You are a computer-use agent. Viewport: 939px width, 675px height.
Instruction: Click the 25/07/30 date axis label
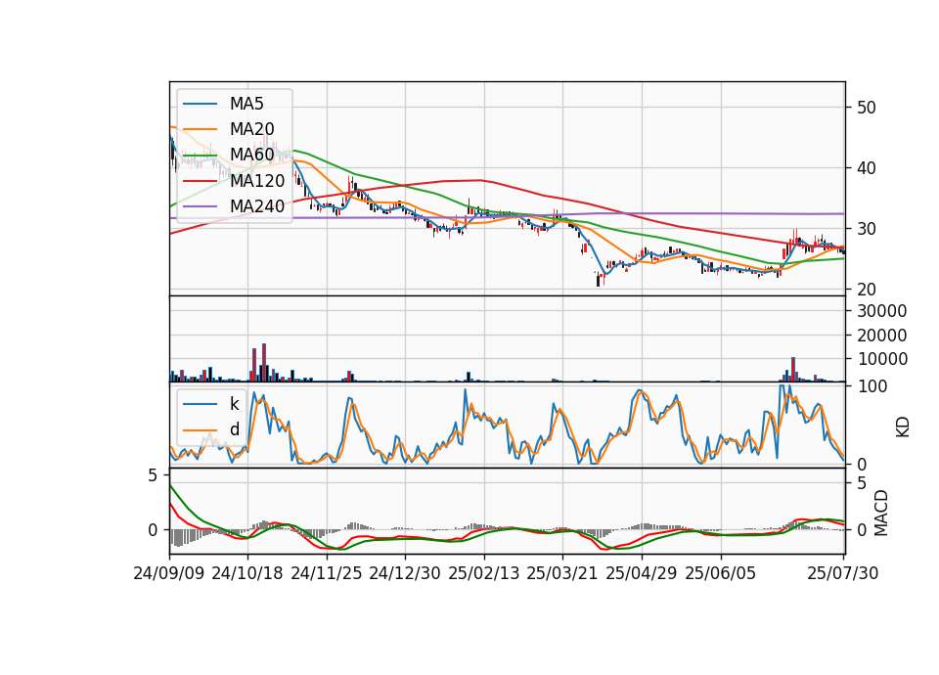point(843,573)
